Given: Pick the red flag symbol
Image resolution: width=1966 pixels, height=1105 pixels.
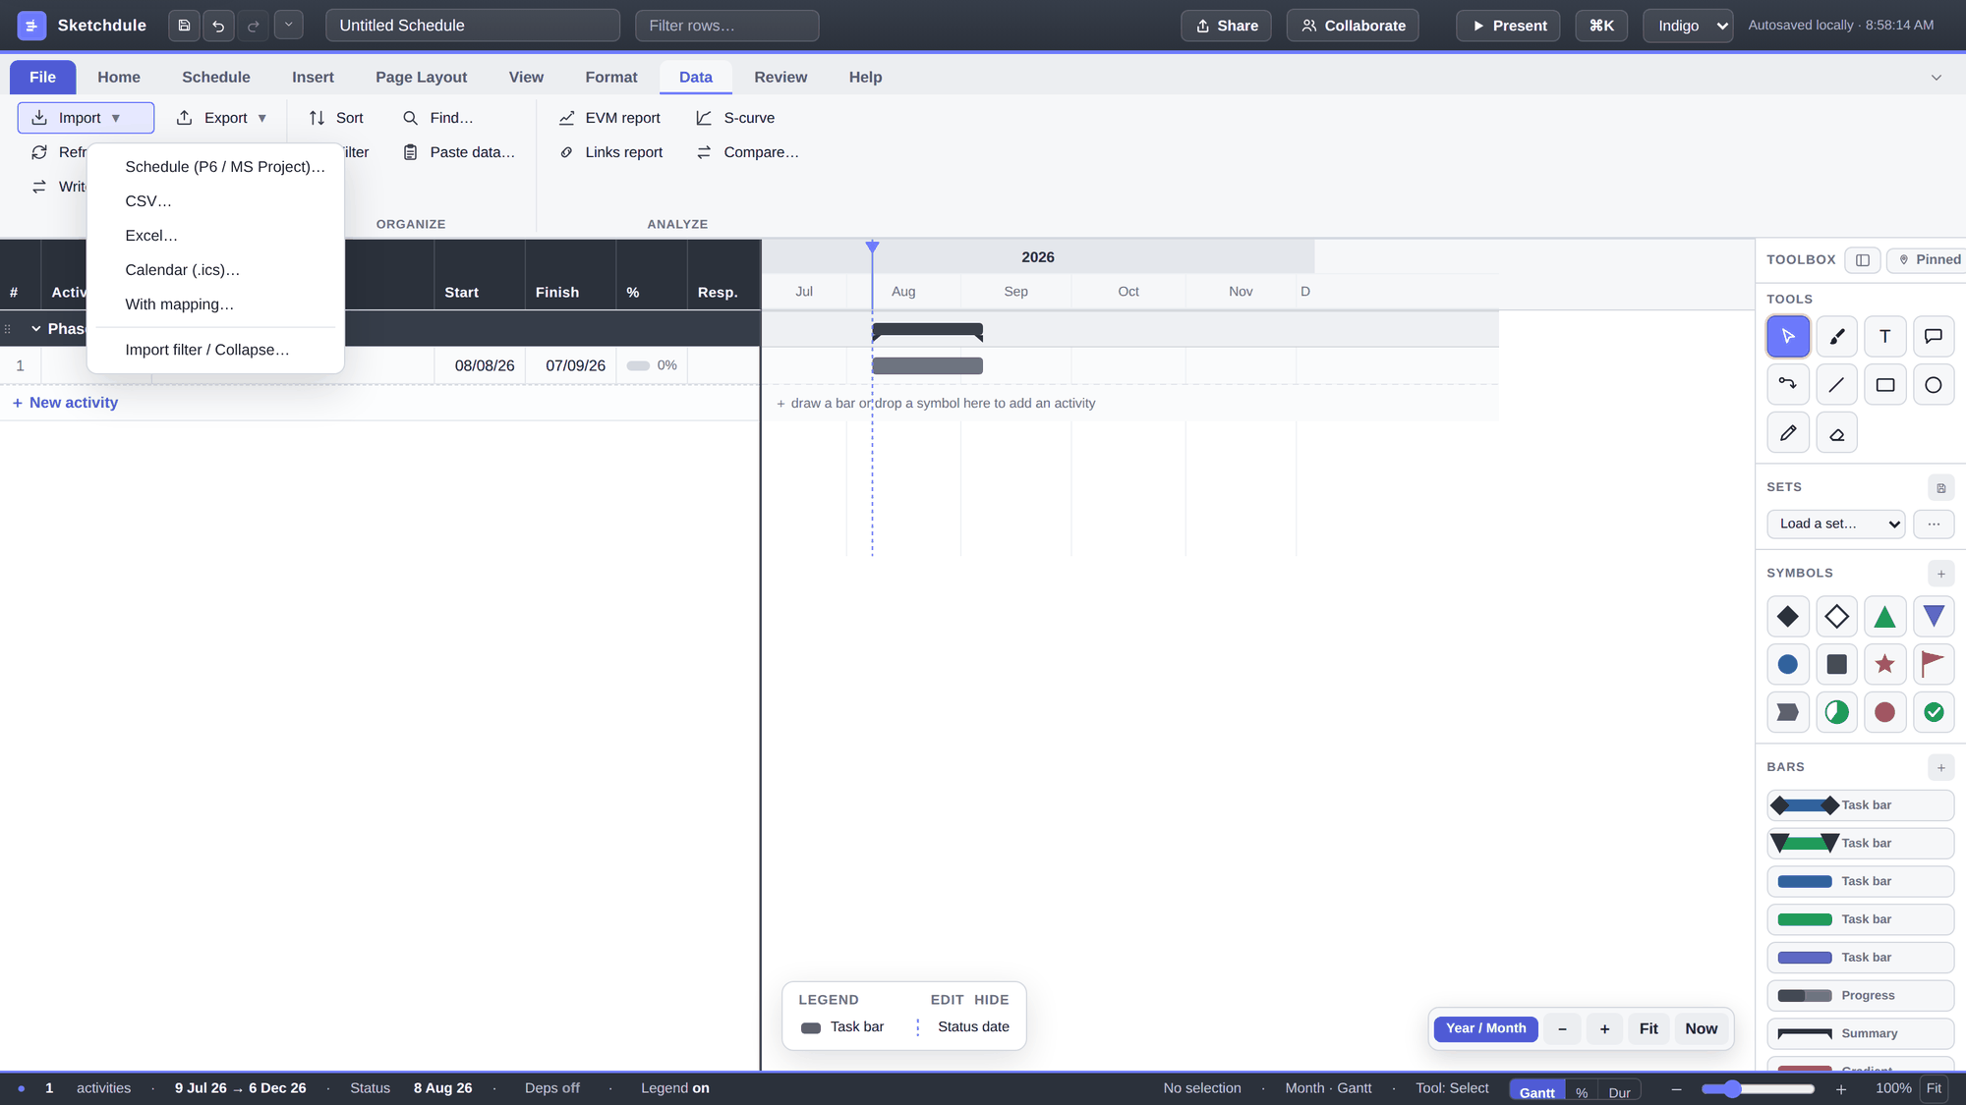Looking at the screenshot, I should point(1933,664).
